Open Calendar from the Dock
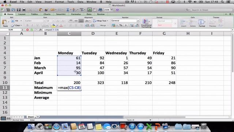 coord(82,126)
